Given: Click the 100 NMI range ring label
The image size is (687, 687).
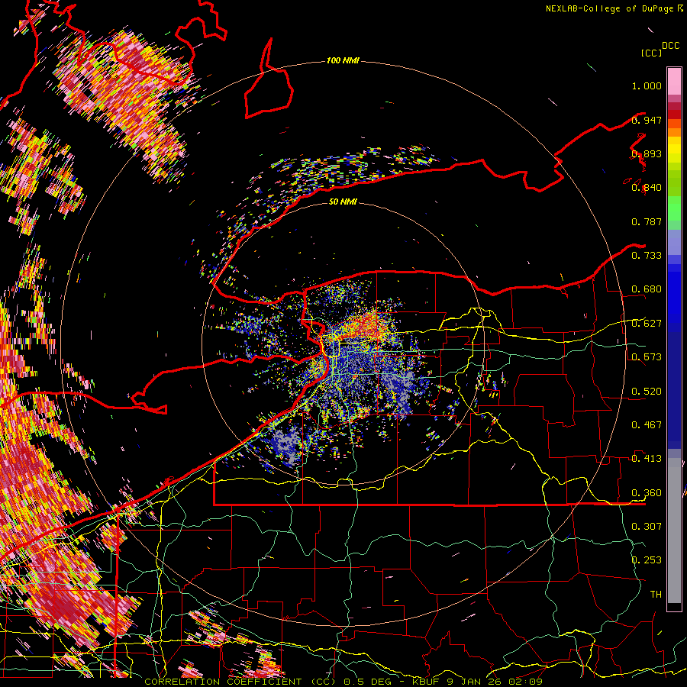Looking at the screenshot, I should point(343,60).
